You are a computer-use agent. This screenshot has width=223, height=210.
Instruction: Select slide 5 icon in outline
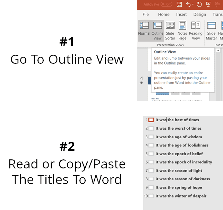point(151,154)
